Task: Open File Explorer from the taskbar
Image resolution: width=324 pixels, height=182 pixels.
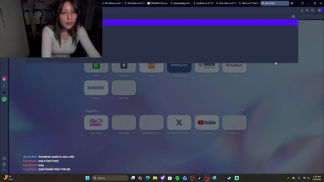Action: tap(155, 178)
